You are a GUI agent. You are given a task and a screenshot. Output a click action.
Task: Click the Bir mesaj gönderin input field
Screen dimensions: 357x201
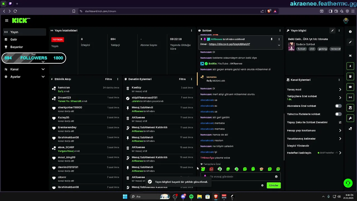[240, 176]
